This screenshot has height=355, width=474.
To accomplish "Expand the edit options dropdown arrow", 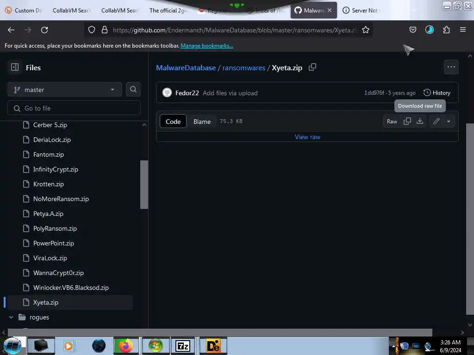I will tap(449, 121).
